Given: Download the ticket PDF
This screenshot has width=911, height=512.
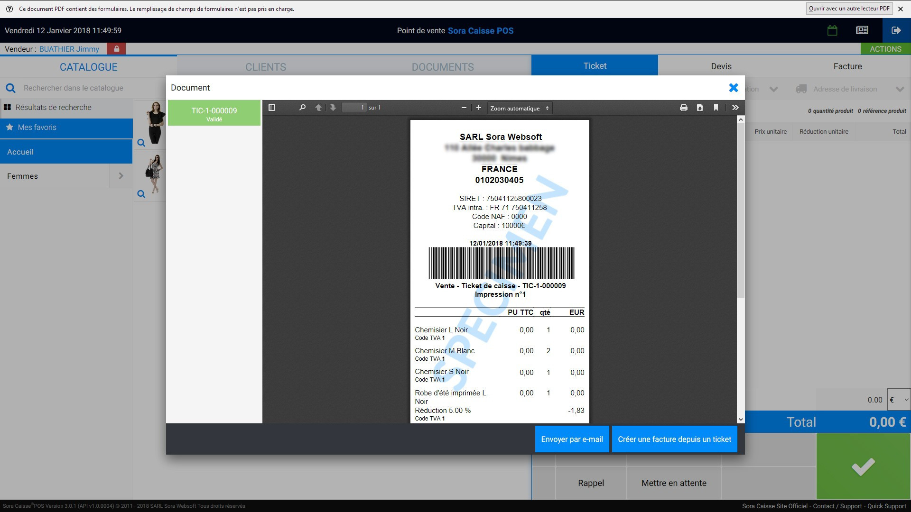Looking at the screenshot, I should coord(699,108).
